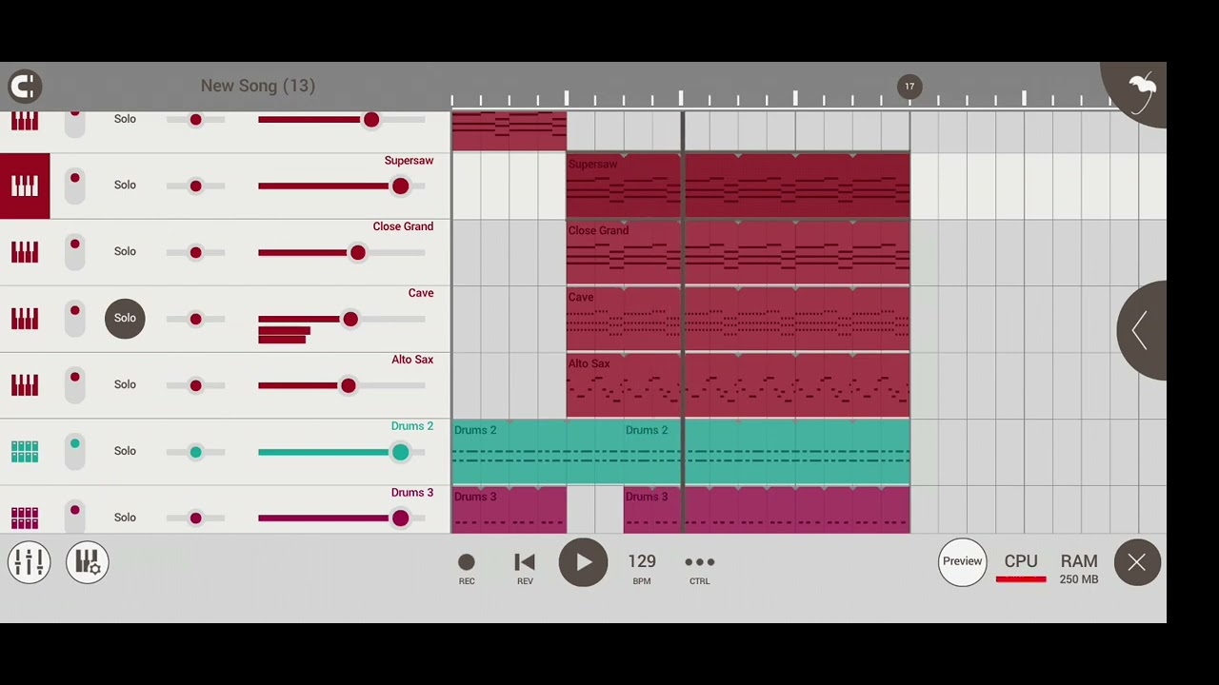
Task: Click the Alto Sax track name label
Action: point(412,360)
